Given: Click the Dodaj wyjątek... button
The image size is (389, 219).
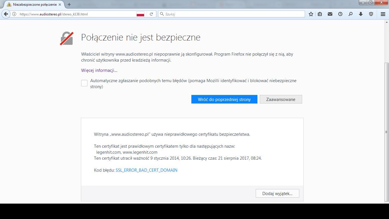Looking at the screenshot, I should [277, 193].
